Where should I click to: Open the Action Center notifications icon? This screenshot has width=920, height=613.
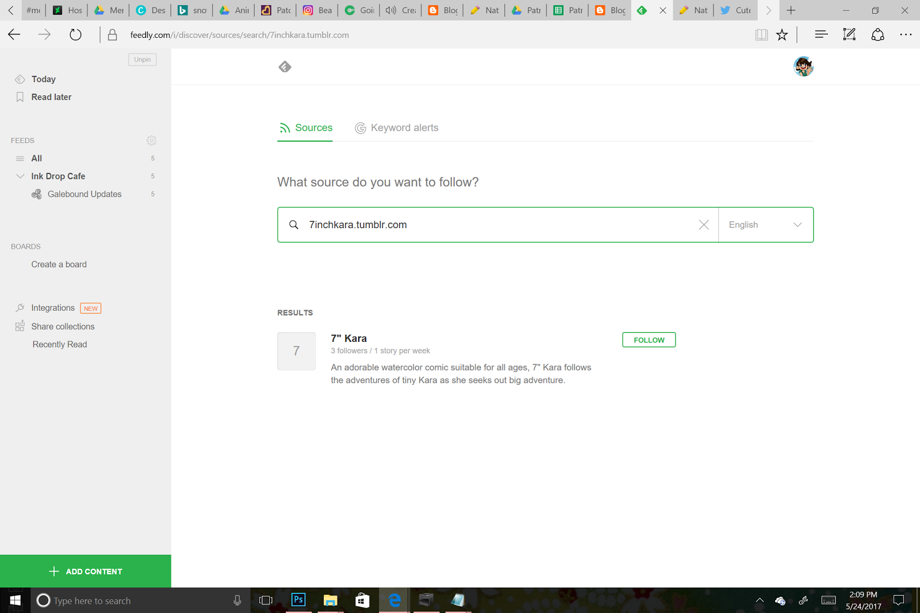(x=898, y=600)
